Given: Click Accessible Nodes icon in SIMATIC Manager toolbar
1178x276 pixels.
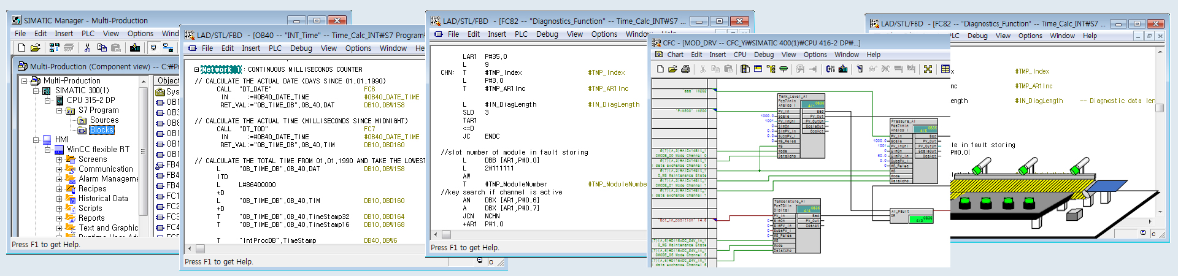Looking at the screenshot, I should tap(54, 47).
